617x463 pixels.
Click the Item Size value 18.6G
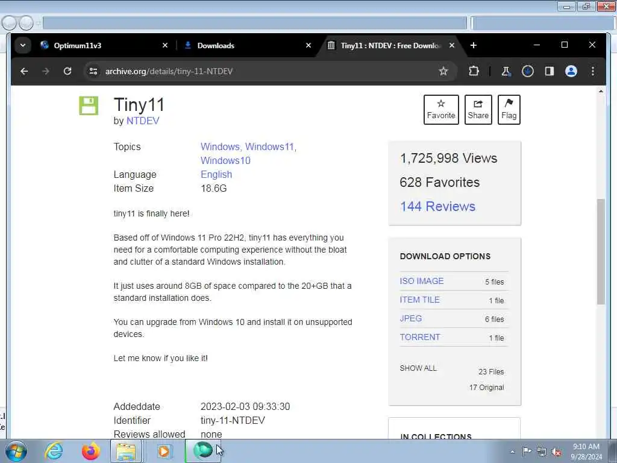click(214, 188)
